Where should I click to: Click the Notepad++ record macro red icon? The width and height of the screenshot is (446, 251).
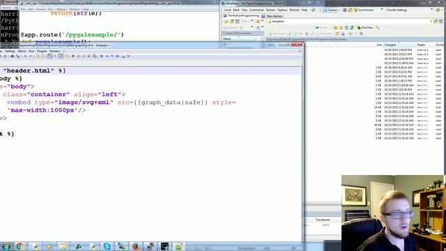tap(72, 56)
